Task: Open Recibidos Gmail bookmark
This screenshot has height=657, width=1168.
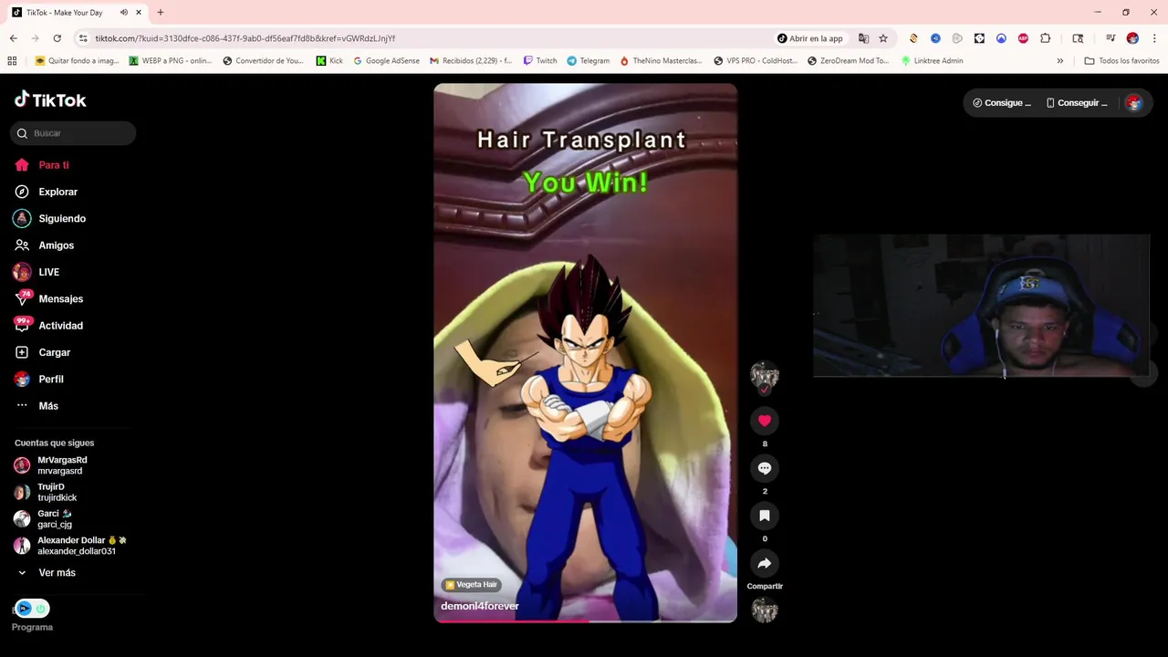Action: pos(471,61)
